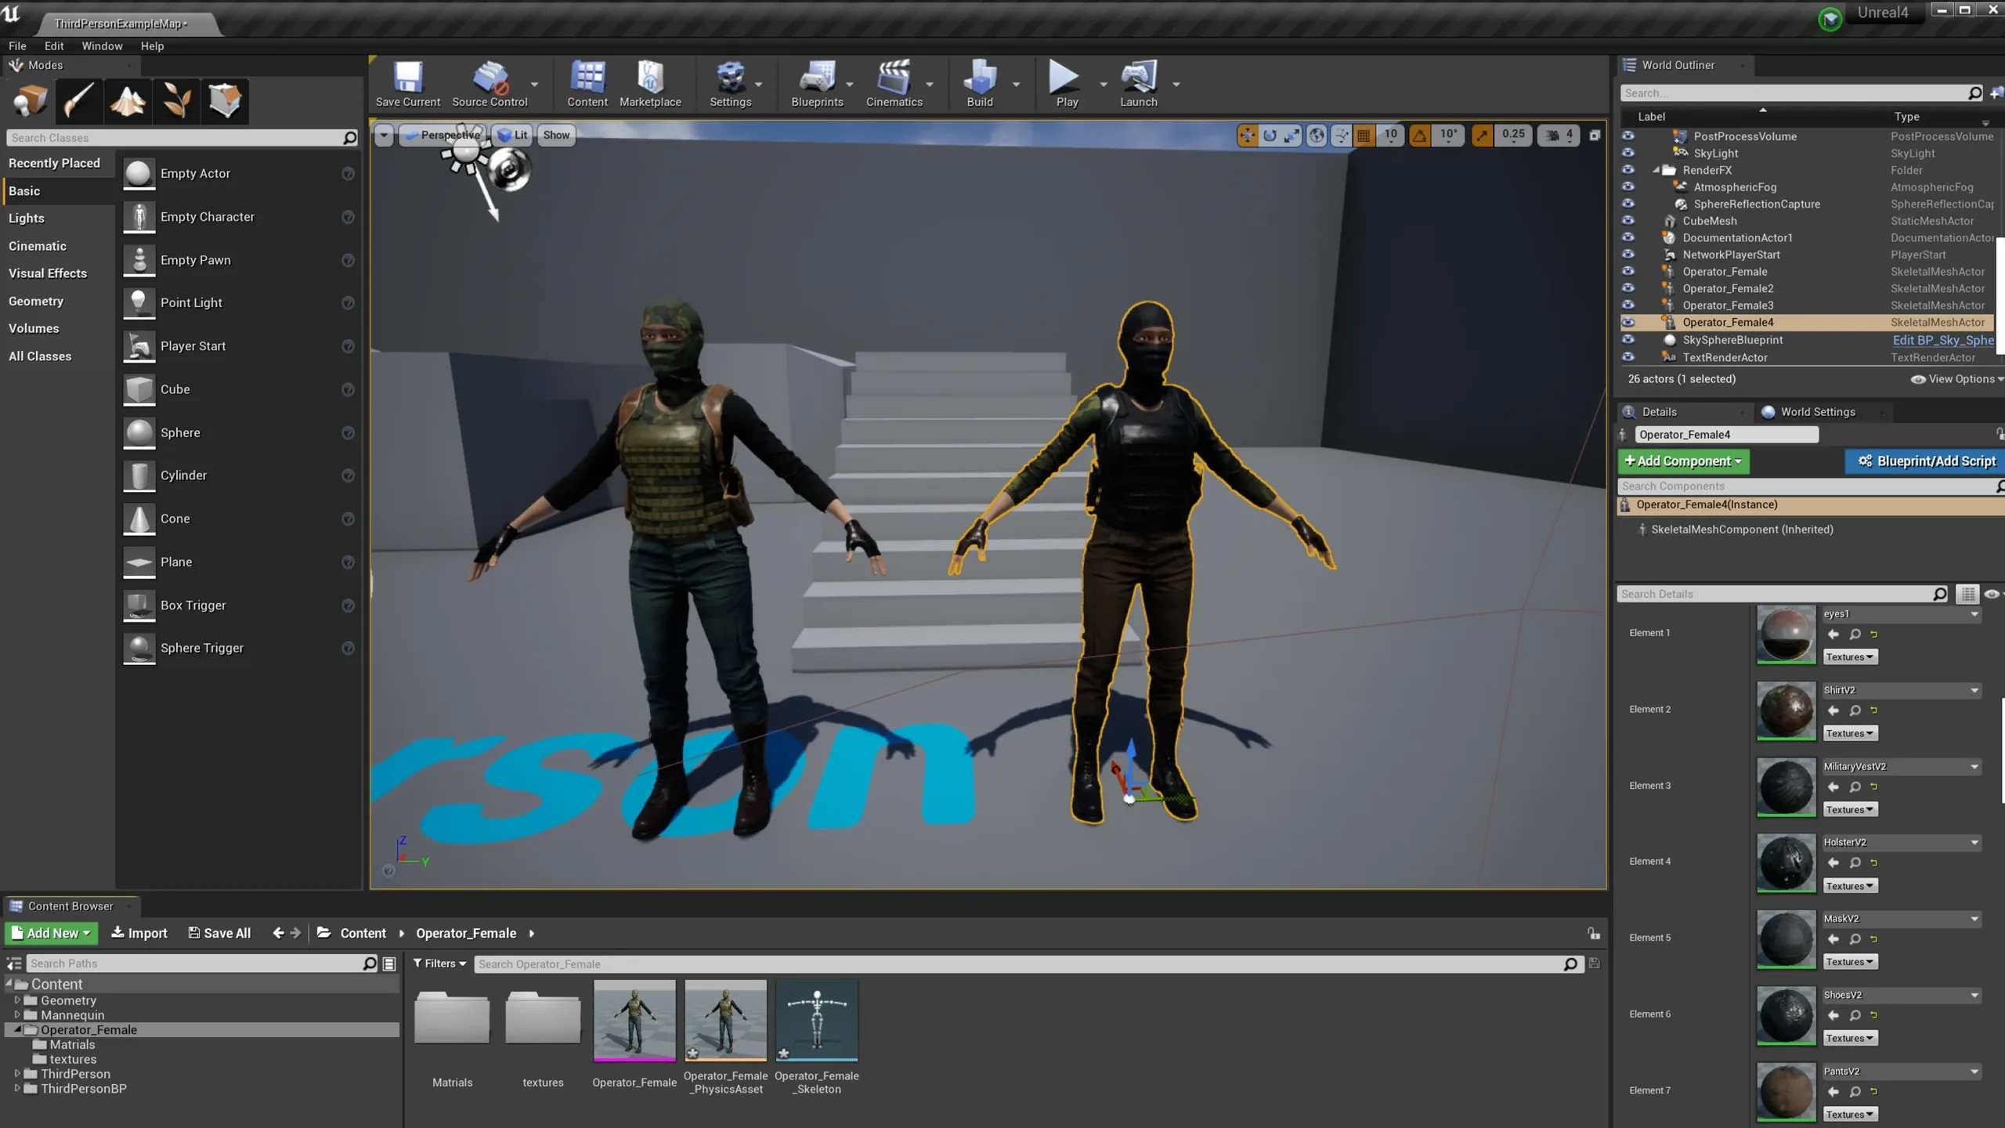2005x1128 pixels.
Task: Open the Perspective view mode dropdown
Action: pyautogui.click(x=443, y=136)
